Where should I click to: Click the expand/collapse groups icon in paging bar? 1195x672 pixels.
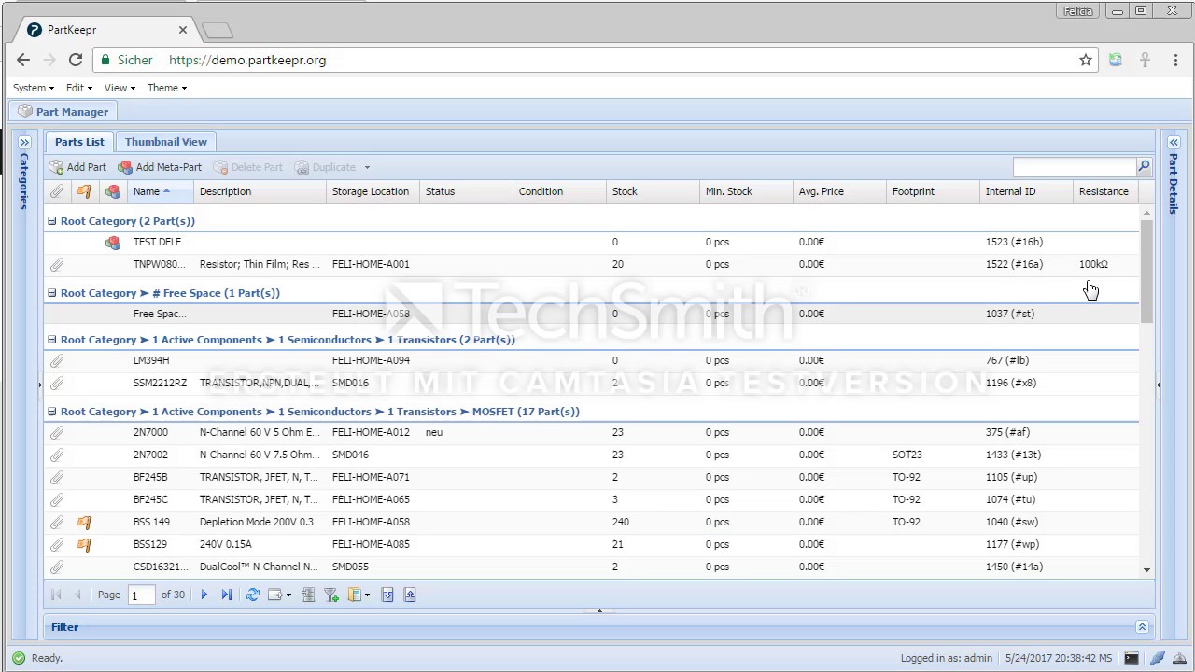tap(308, 595)
